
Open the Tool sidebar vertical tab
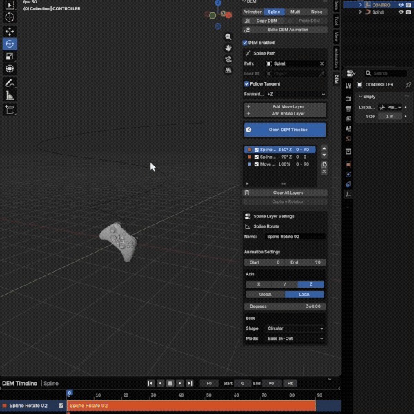(x=337, y=20)
